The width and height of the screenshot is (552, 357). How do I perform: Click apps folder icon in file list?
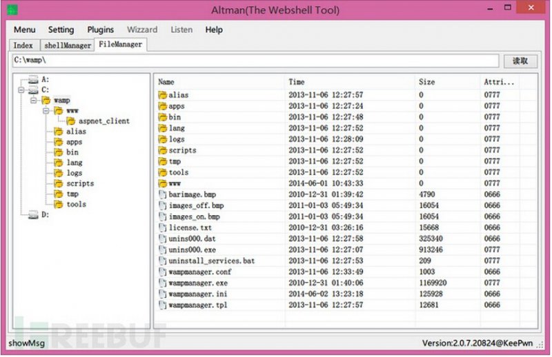pyautogui.click(x=163, y=106)
